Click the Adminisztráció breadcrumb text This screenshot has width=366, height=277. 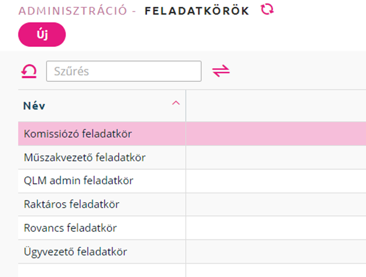tap(73, 11)
